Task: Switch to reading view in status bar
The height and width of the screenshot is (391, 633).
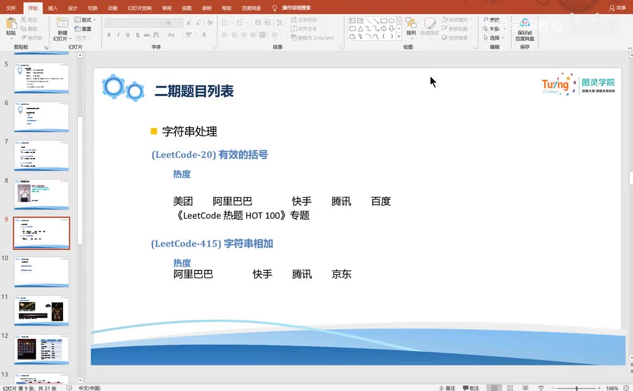Action: (x=525, y=388)
